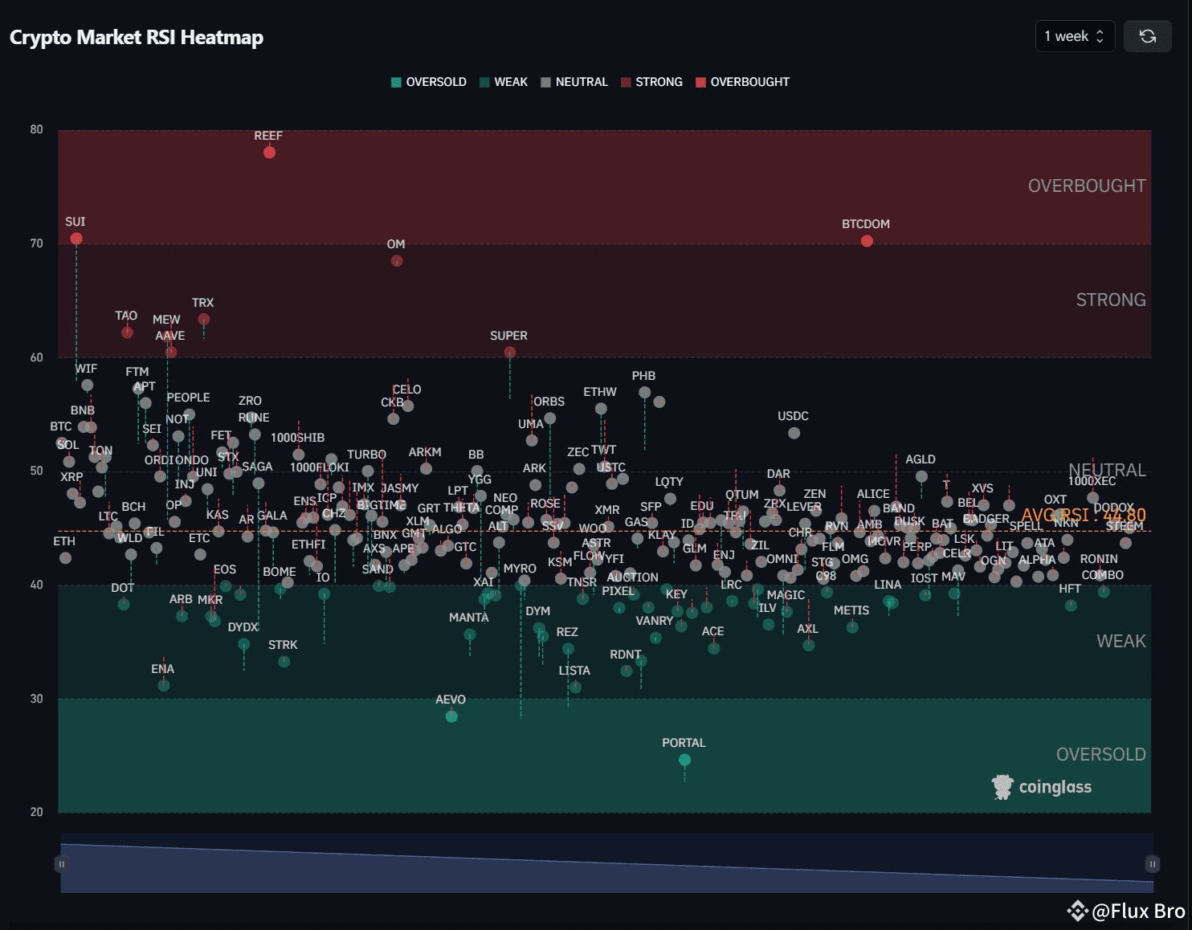
Task: Click the gray NEUTRAL legend color square
Action: [544, 81]
